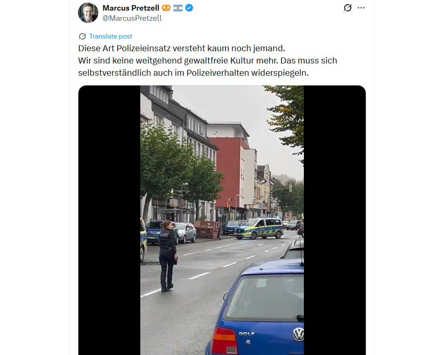
Task: Click the Grok icon beside Translate post
Action: [x=82, y=36]
